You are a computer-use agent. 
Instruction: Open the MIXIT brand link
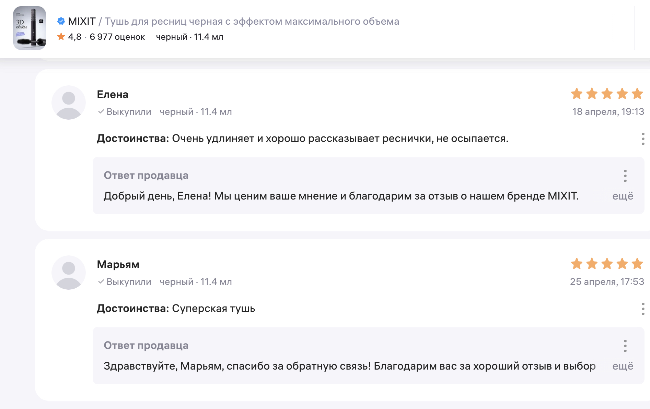tap(82, 21)
